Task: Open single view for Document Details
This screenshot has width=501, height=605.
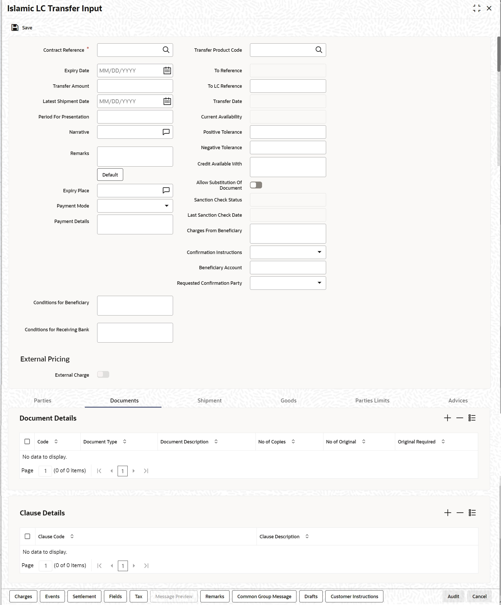Action: pos(472,418)
